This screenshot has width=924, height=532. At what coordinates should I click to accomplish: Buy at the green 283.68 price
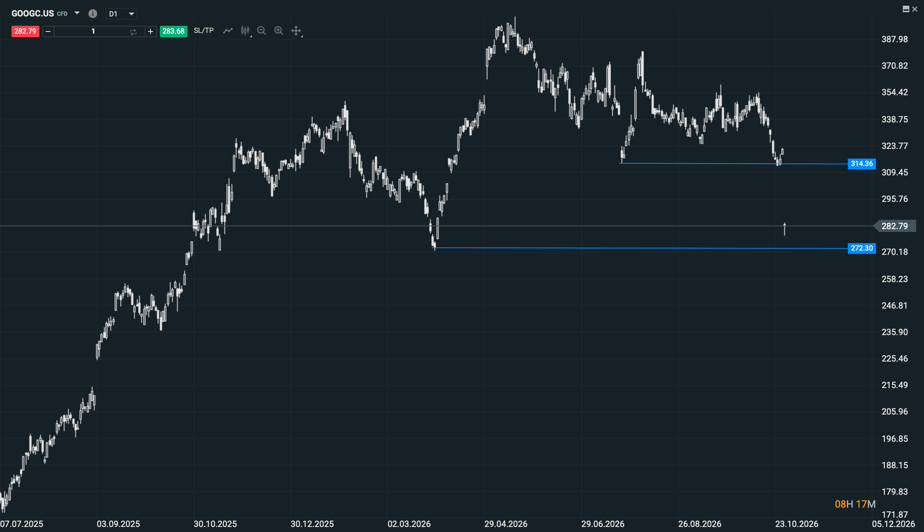tap(173, 32)
